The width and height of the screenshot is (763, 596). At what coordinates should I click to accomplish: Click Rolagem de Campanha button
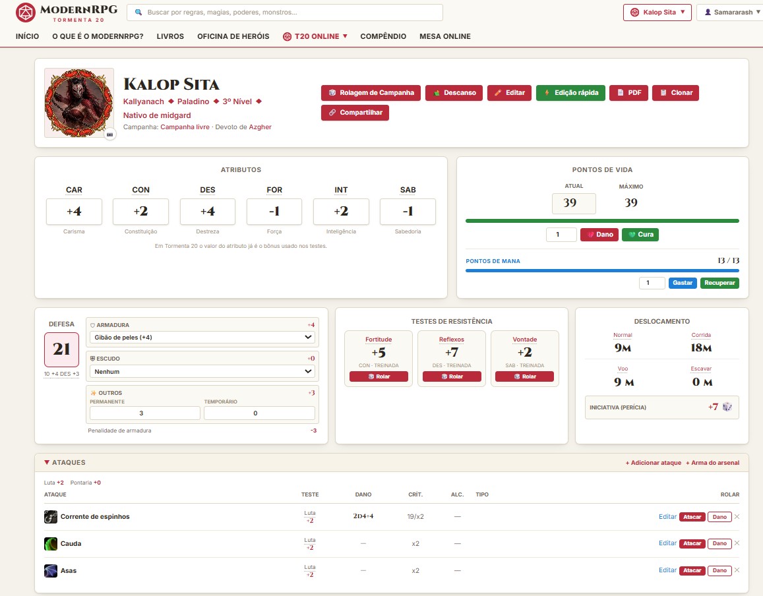(x=371, y=93)
